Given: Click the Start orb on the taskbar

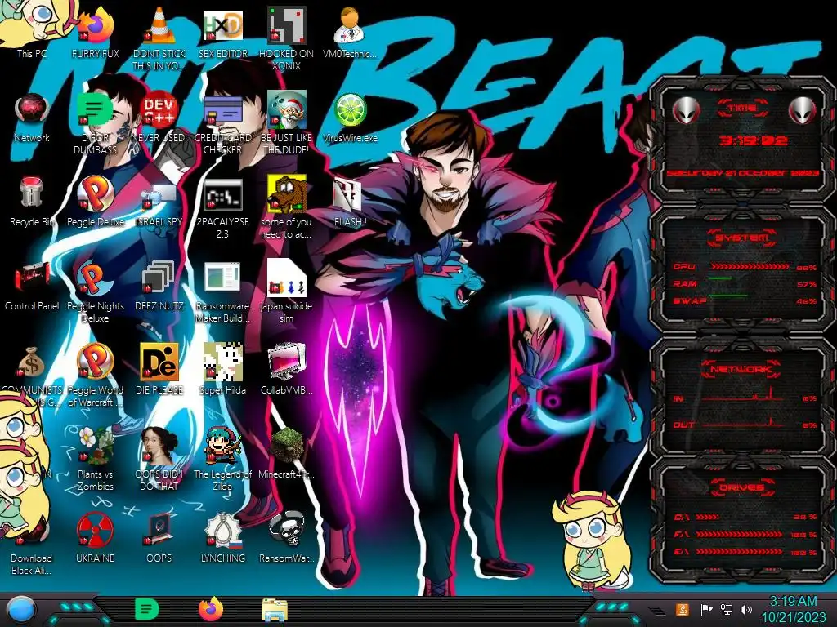Looking at the screenshot, I should coord(20,610).
